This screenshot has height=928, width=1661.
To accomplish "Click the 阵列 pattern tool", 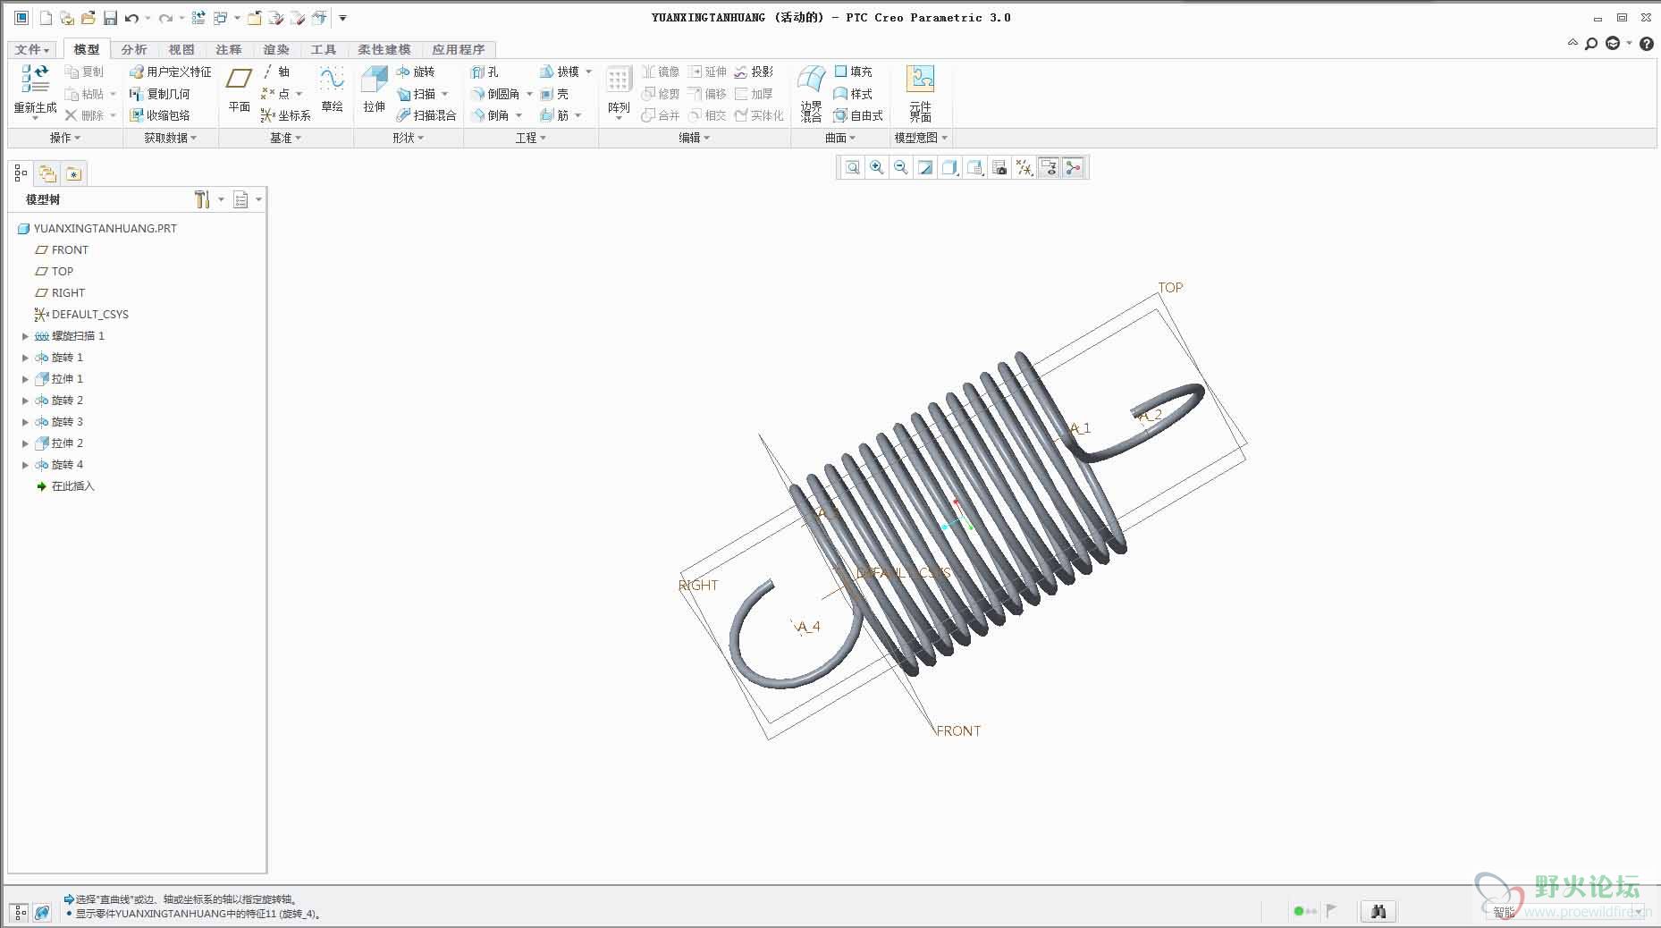I will click(x=619, y=92).
